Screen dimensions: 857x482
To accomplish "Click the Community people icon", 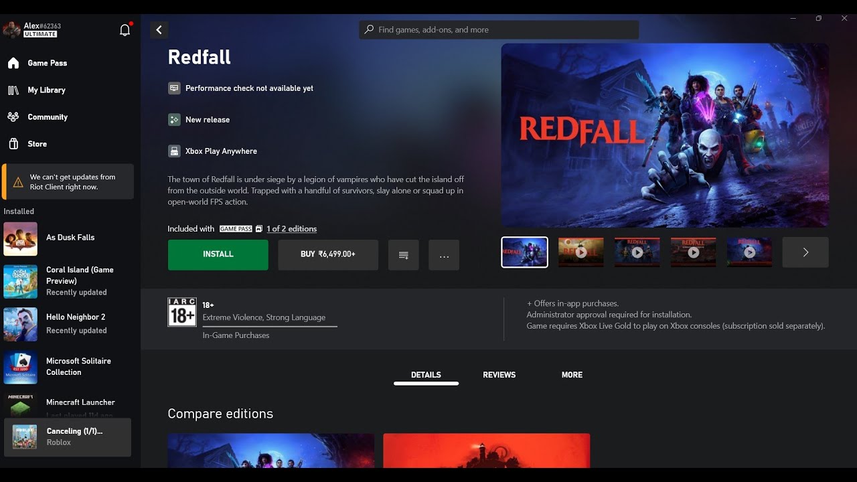I will click(13, 116).
